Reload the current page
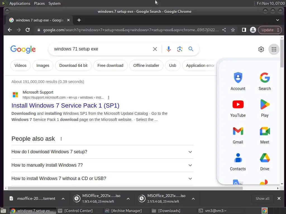The width and height of the screenshot is (286, 214). (x=28, y=30)
